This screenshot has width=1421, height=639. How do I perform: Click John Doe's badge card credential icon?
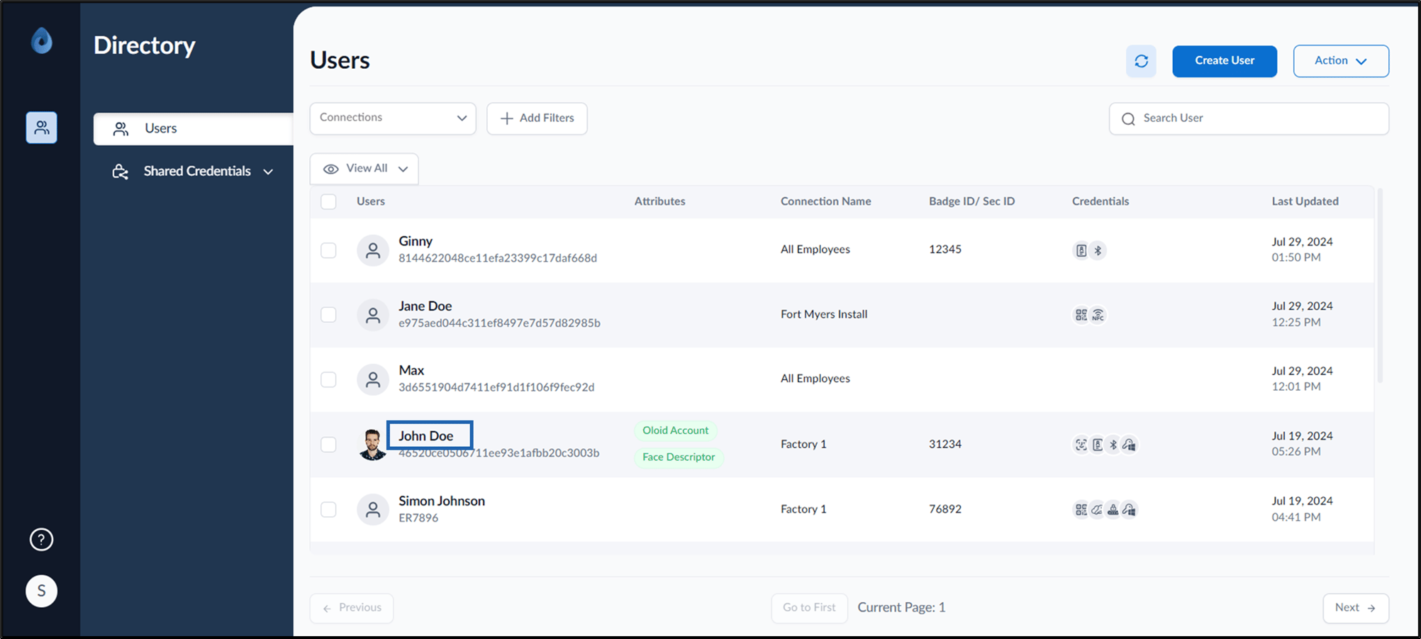pos(1097,445)
